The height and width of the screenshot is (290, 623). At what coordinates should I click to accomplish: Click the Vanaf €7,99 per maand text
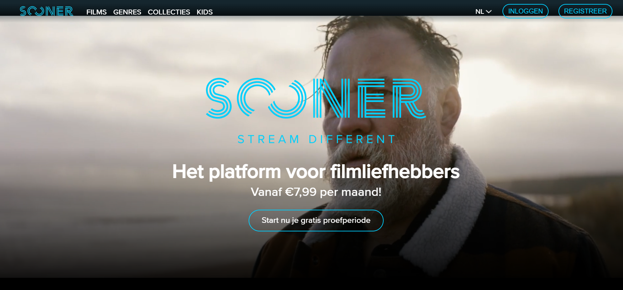[316, 192]
